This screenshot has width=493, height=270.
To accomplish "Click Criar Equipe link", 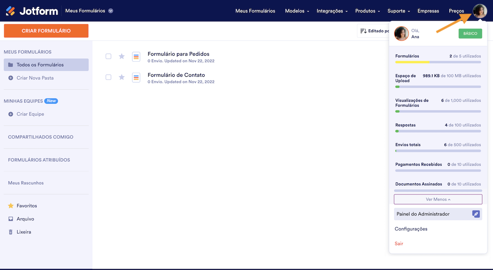I will tap(30, 114).
